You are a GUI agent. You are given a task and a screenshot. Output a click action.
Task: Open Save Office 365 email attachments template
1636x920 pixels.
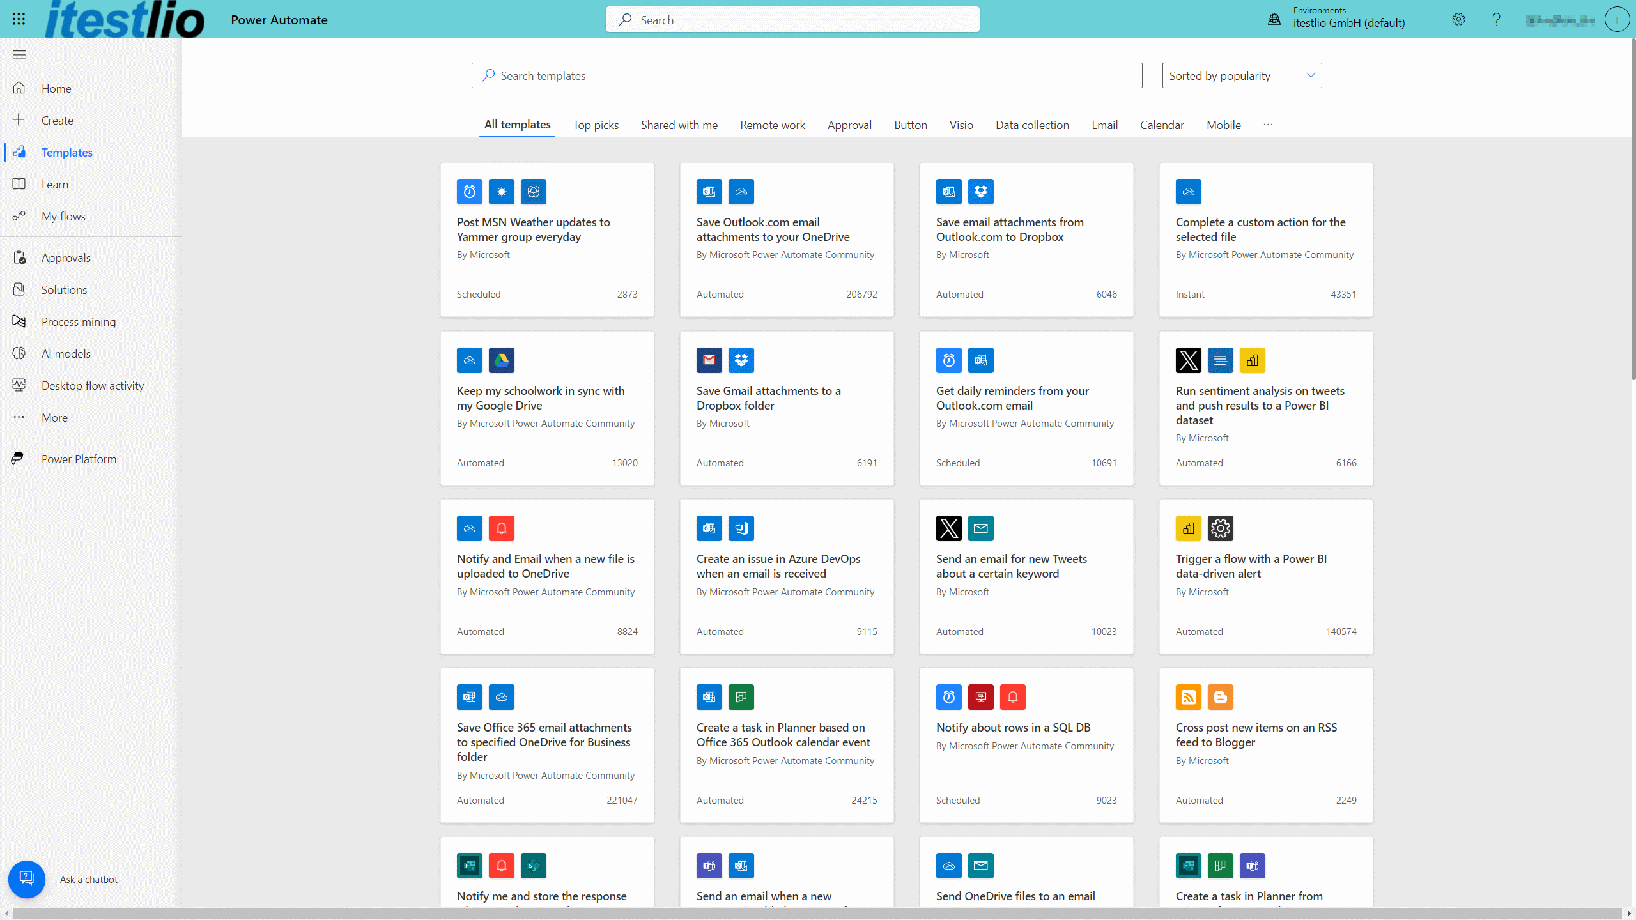click(x=547, y=745)
